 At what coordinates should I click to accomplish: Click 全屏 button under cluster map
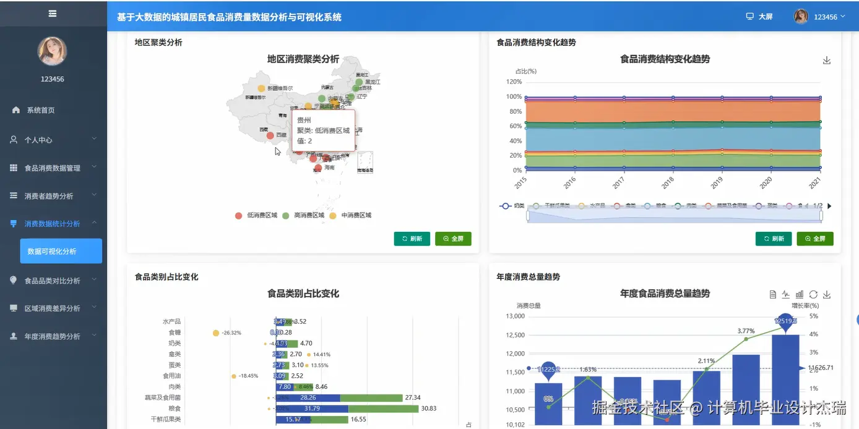click(x=453, y=239)
